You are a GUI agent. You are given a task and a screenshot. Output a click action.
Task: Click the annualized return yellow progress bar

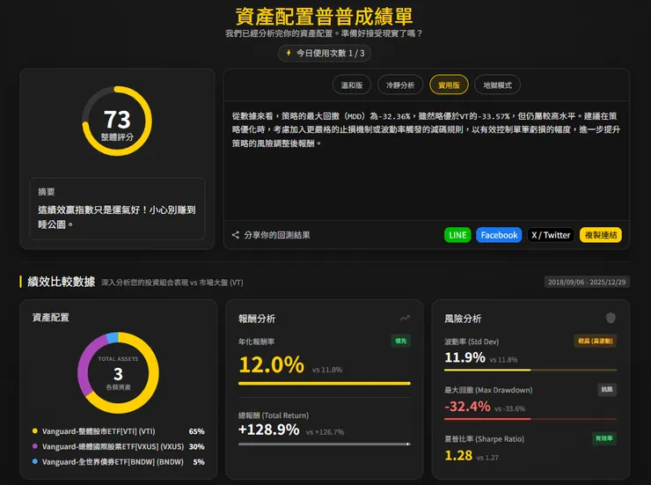coord(325,383)
